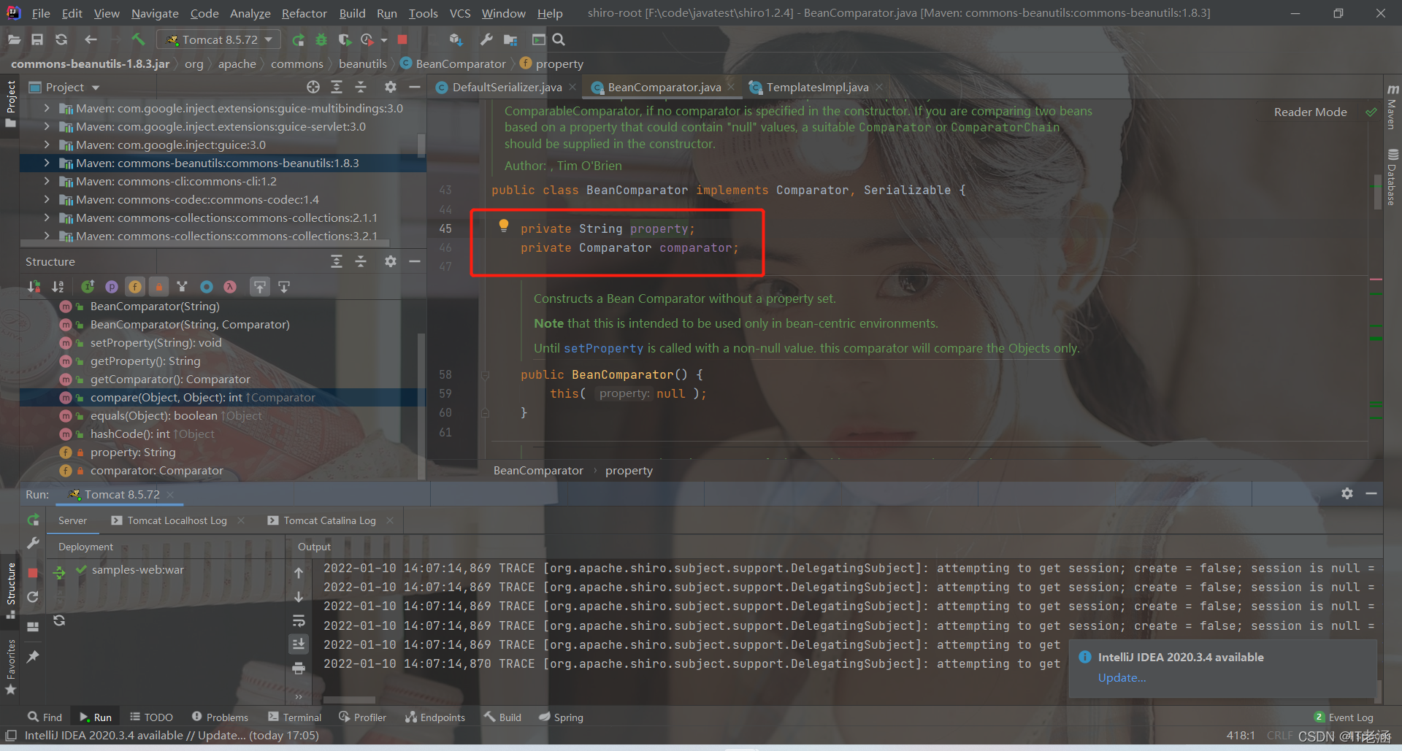Click Search Everywhere magnifier icon

pos(559,39)
